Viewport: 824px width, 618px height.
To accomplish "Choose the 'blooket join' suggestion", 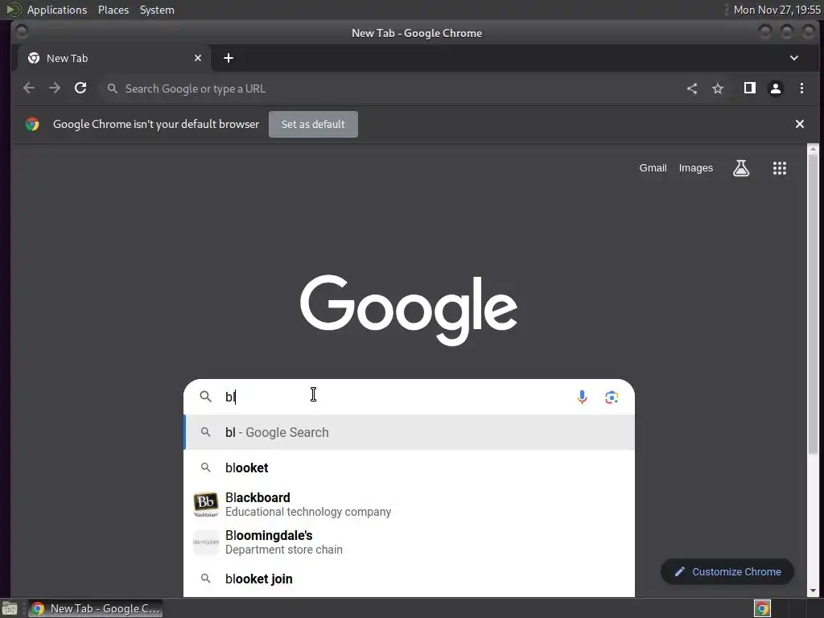I will [410, 579].
